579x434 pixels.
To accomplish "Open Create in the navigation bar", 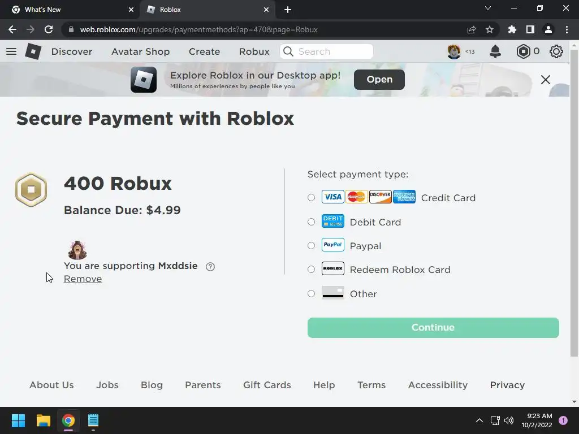I will (x=204, y=51).
